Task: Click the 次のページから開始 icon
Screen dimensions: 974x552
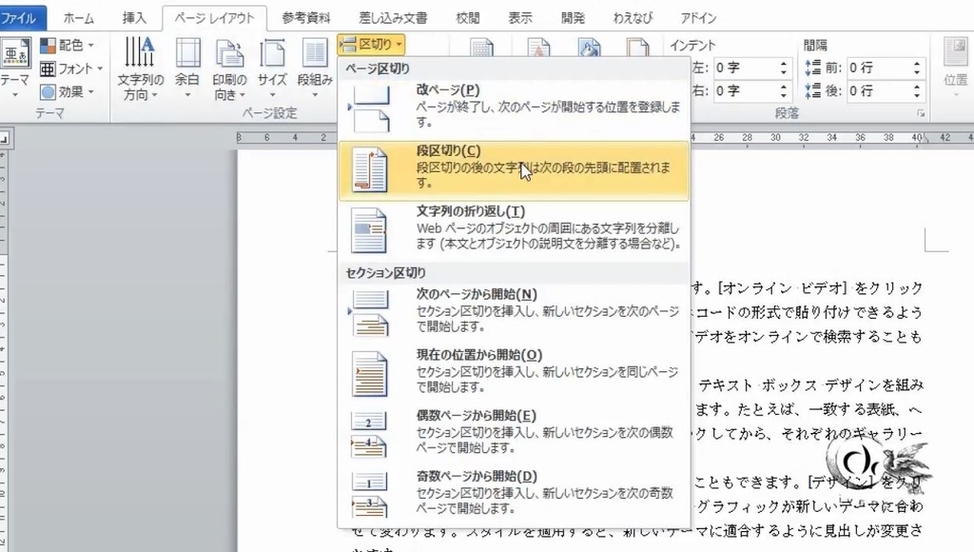Action: tap(370, 313)
